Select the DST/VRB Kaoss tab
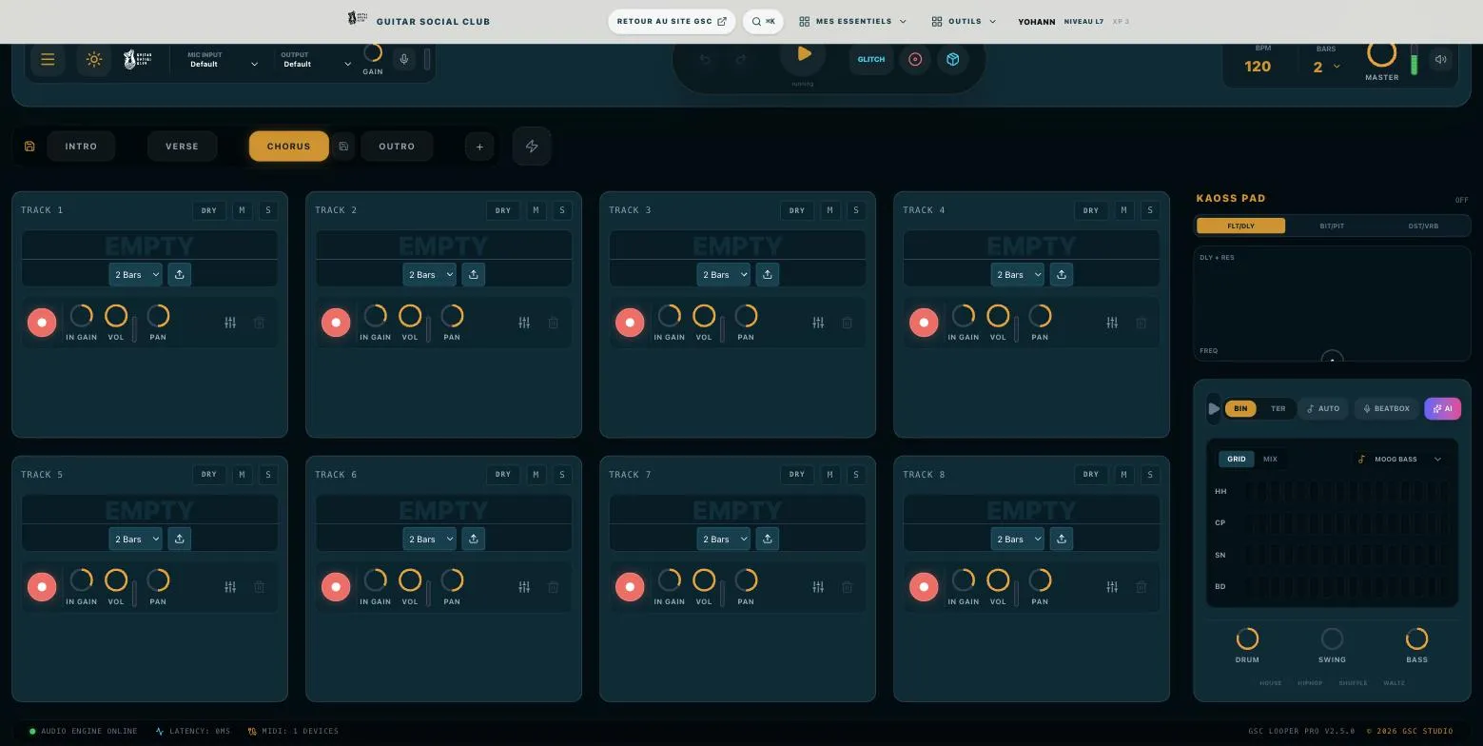Viewport: 1483px width, 746px height. [1423, 226]
